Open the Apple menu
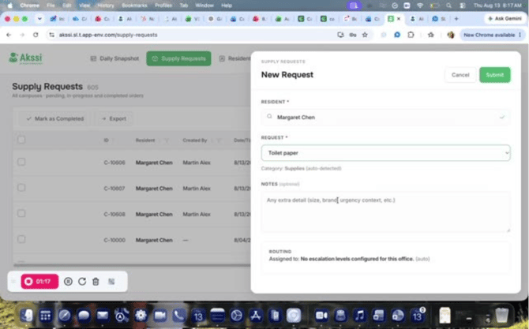The image size is (529, 329). (x=9, y=6)
